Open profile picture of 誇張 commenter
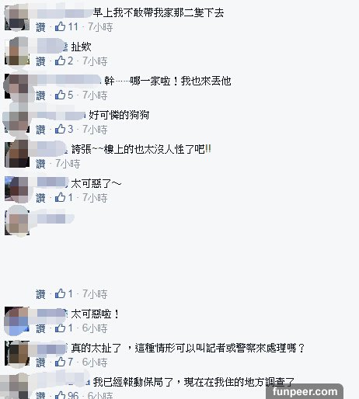This screenshot has height=399, width=359. click(17, 154)
